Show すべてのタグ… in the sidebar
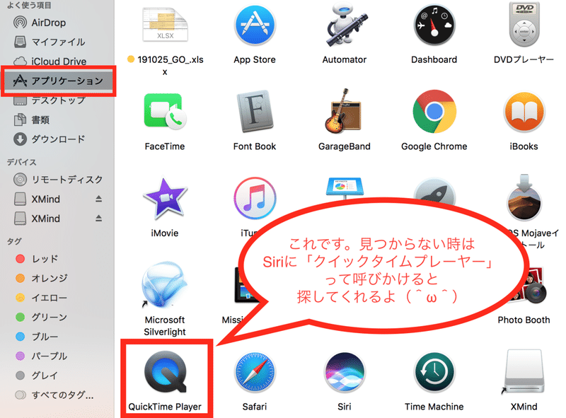Screen dimensions: 566x418 click(54, 395)
